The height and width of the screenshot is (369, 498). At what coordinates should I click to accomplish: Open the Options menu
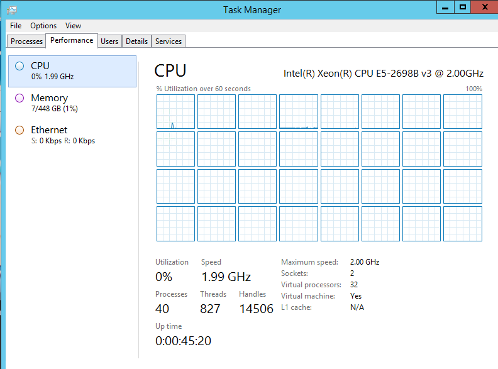[43, 26]
